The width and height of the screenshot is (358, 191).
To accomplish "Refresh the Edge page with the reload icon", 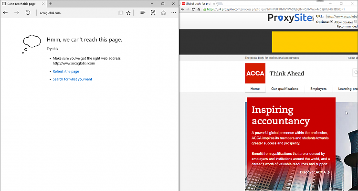I will pos(28,13).
